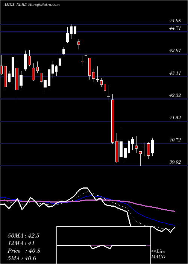Click the tall red candle dropping through 41.52

click(113, 121)
